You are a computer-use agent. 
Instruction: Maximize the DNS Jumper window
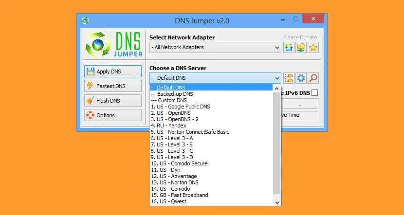pos(296,19)
